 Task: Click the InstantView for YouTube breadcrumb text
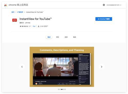tap(35, 12)
